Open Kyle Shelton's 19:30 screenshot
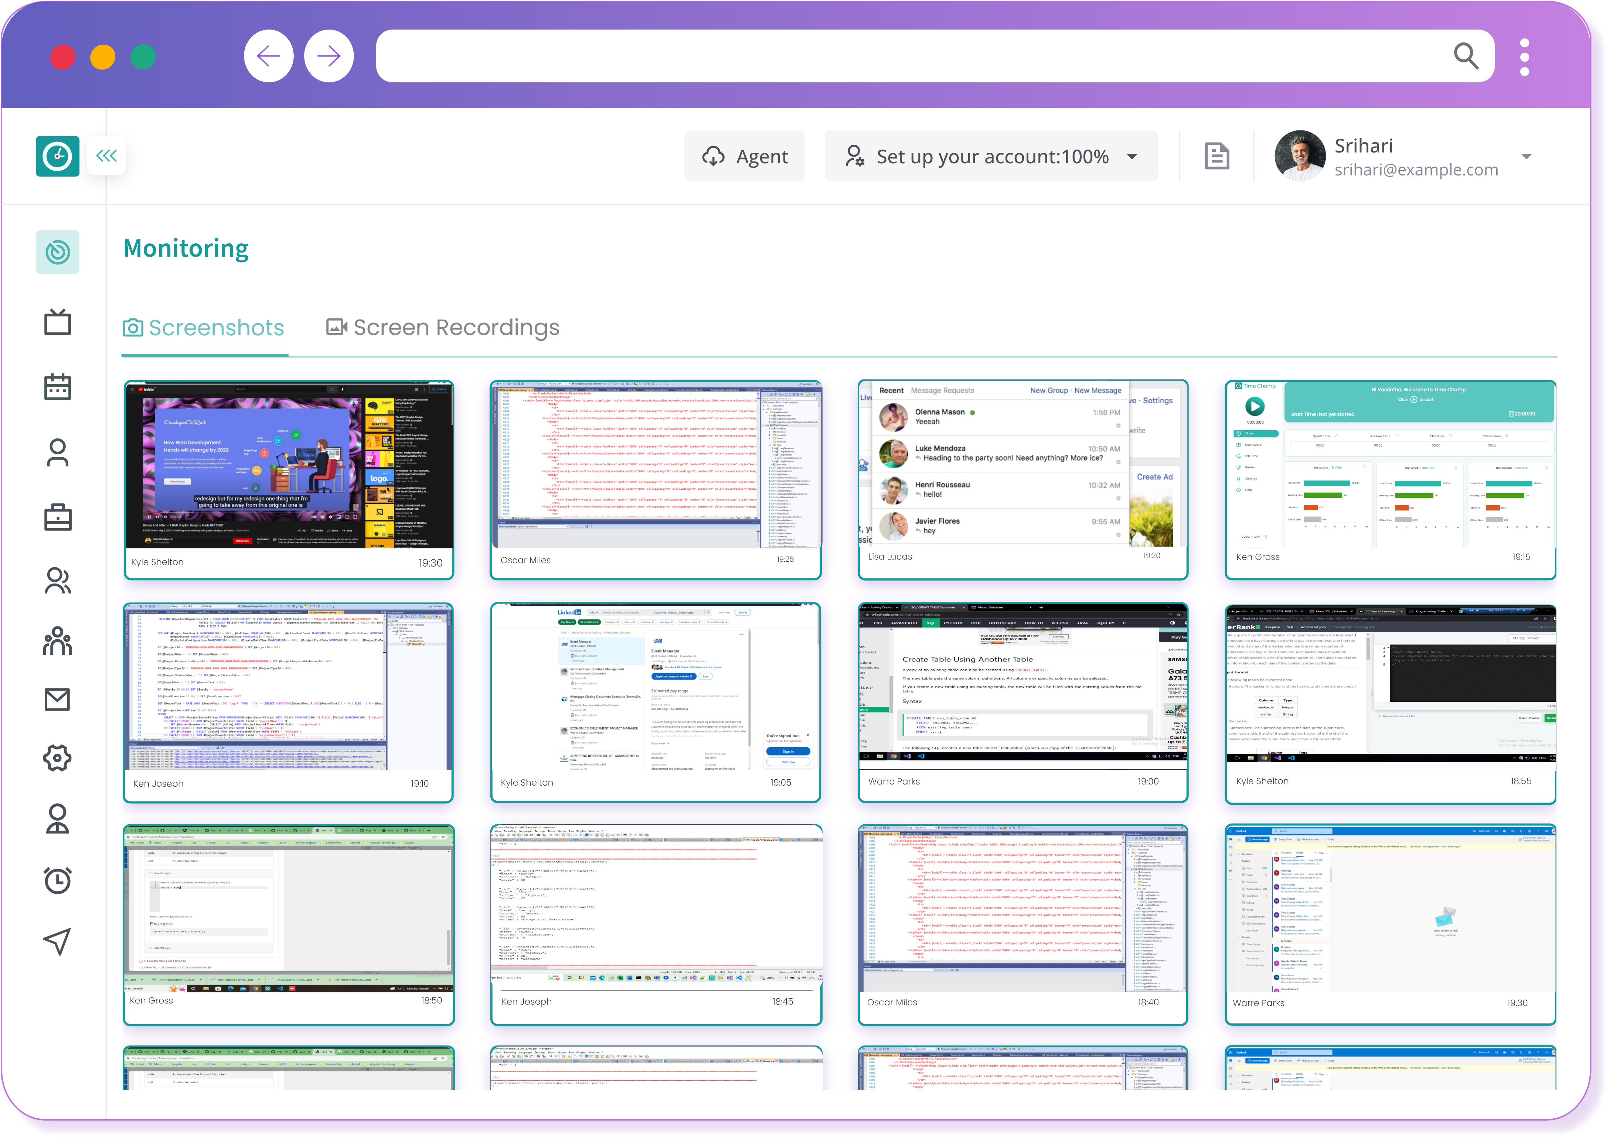 click(x=288, y=479)
